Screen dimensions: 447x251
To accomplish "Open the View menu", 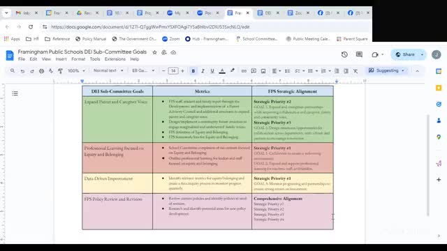I will pyautogui.click(x=46, y=59).
